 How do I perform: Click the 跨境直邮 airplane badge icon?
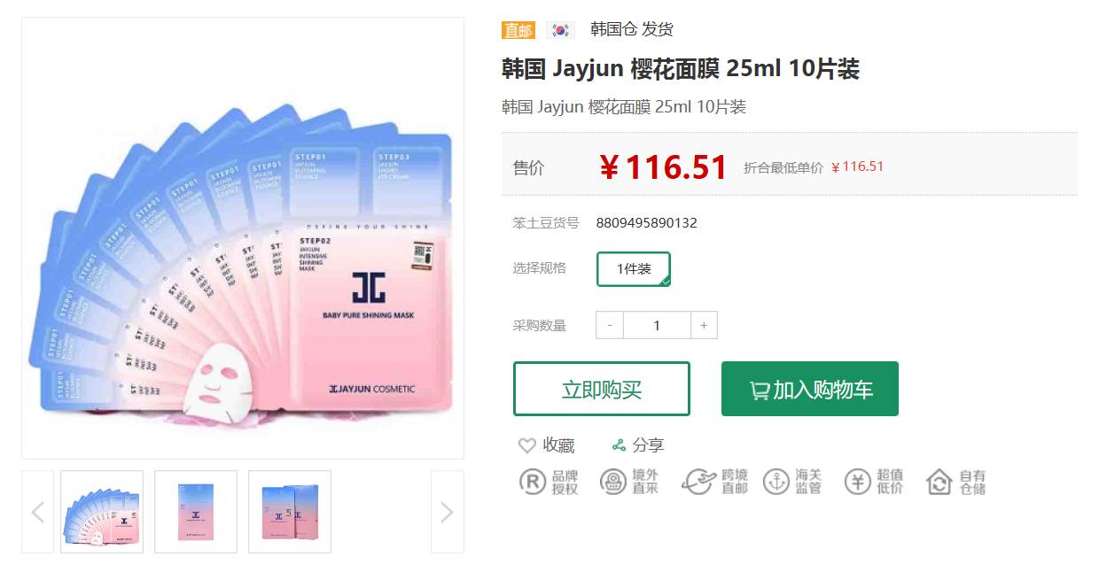[x=699, y=482]
